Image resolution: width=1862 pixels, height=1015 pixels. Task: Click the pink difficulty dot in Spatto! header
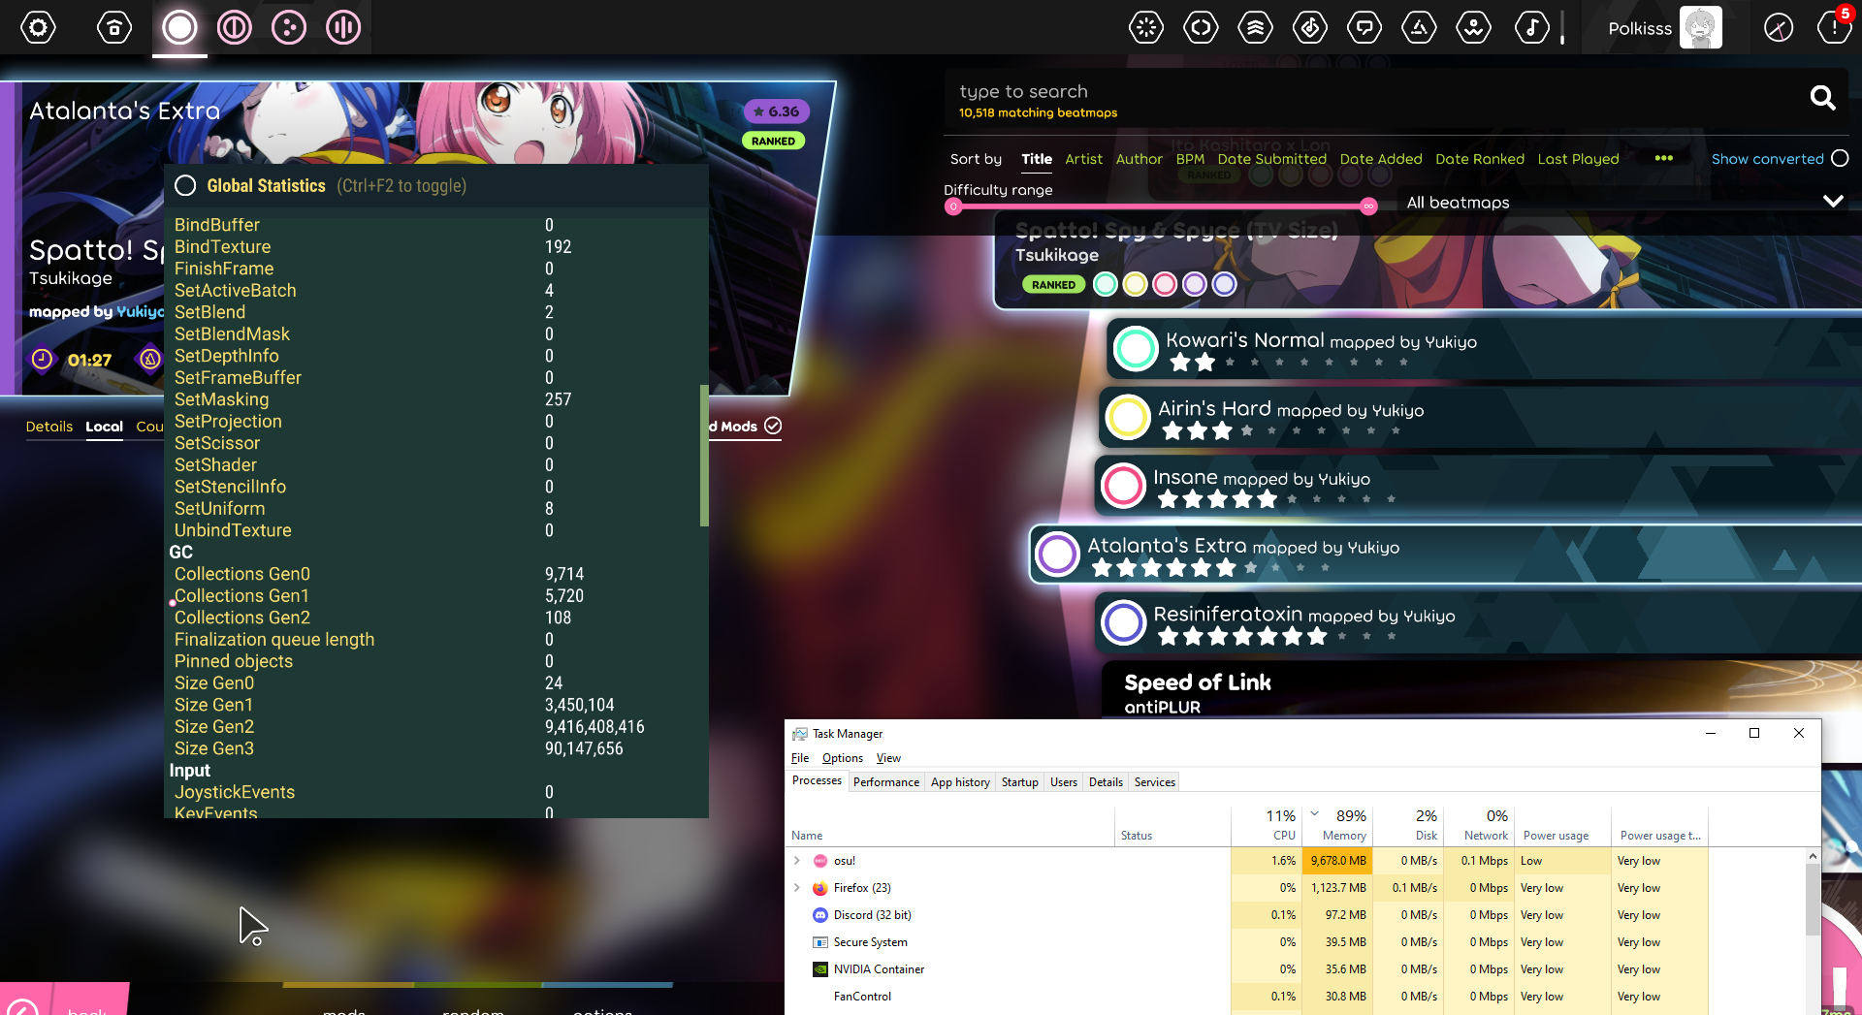click(x=1165, y=284)
